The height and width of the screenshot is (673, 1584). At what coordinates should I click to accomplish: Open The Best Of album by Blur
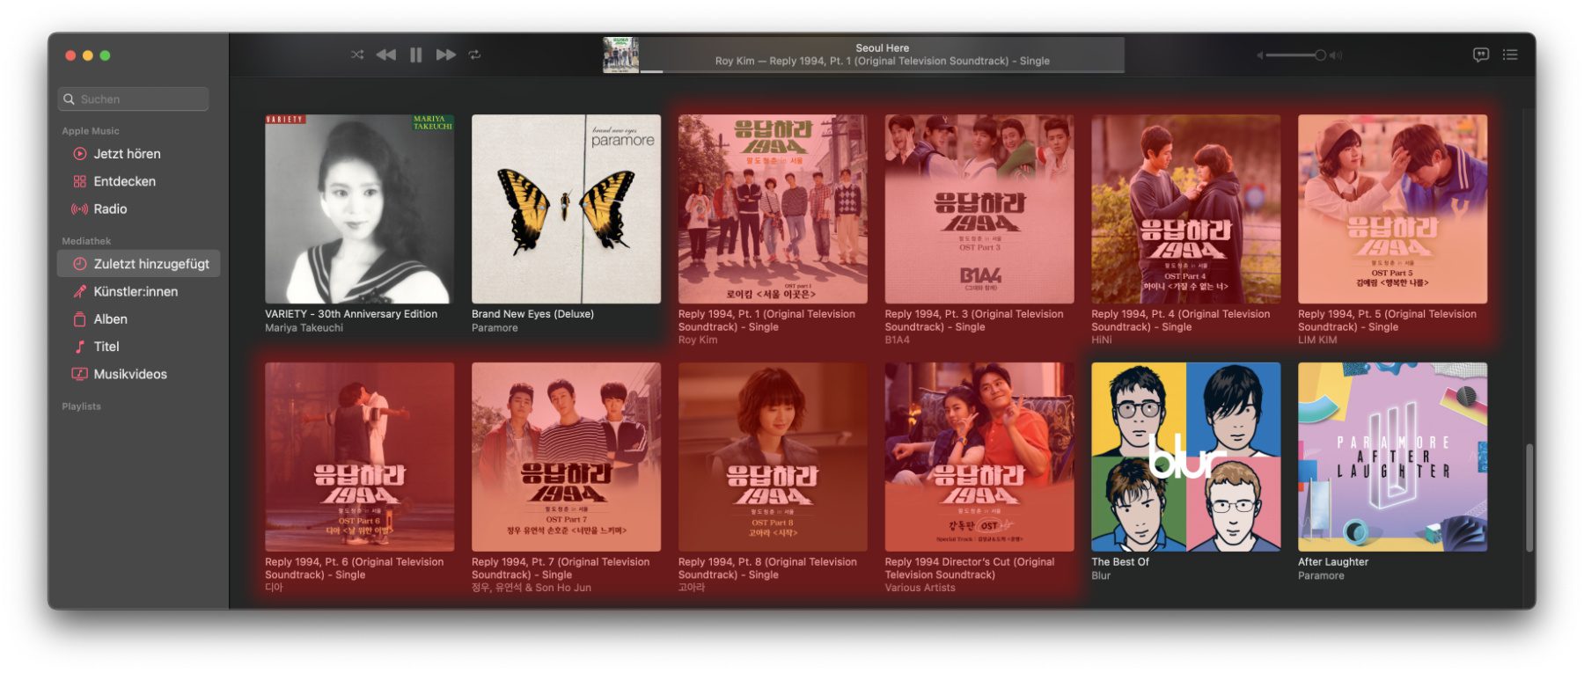click(x=1185, y=457)
